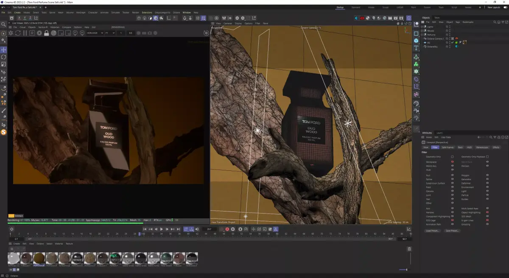Select the Rotate tool in left toolbar
The image size is (509, 278).
point(3,57)
